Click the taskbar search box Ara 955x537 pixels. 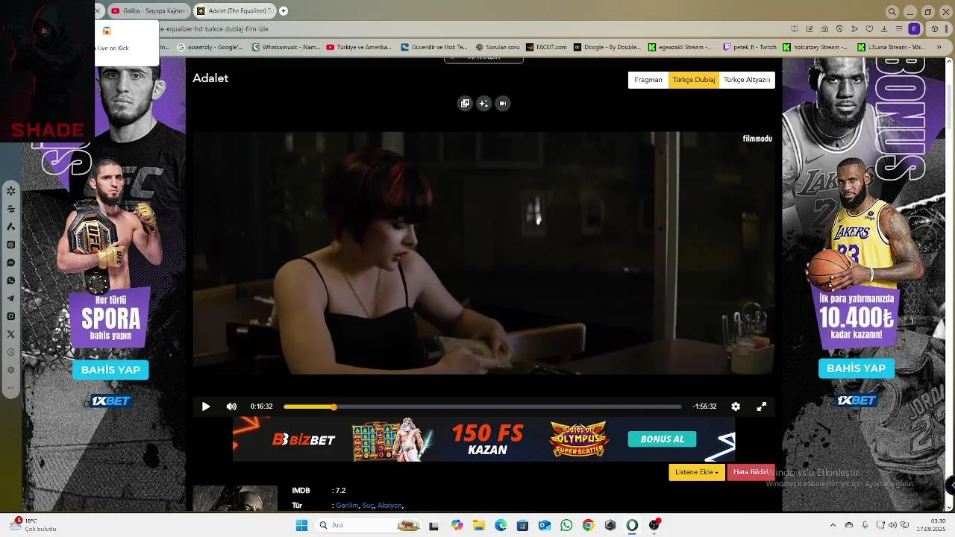(369, 525)
